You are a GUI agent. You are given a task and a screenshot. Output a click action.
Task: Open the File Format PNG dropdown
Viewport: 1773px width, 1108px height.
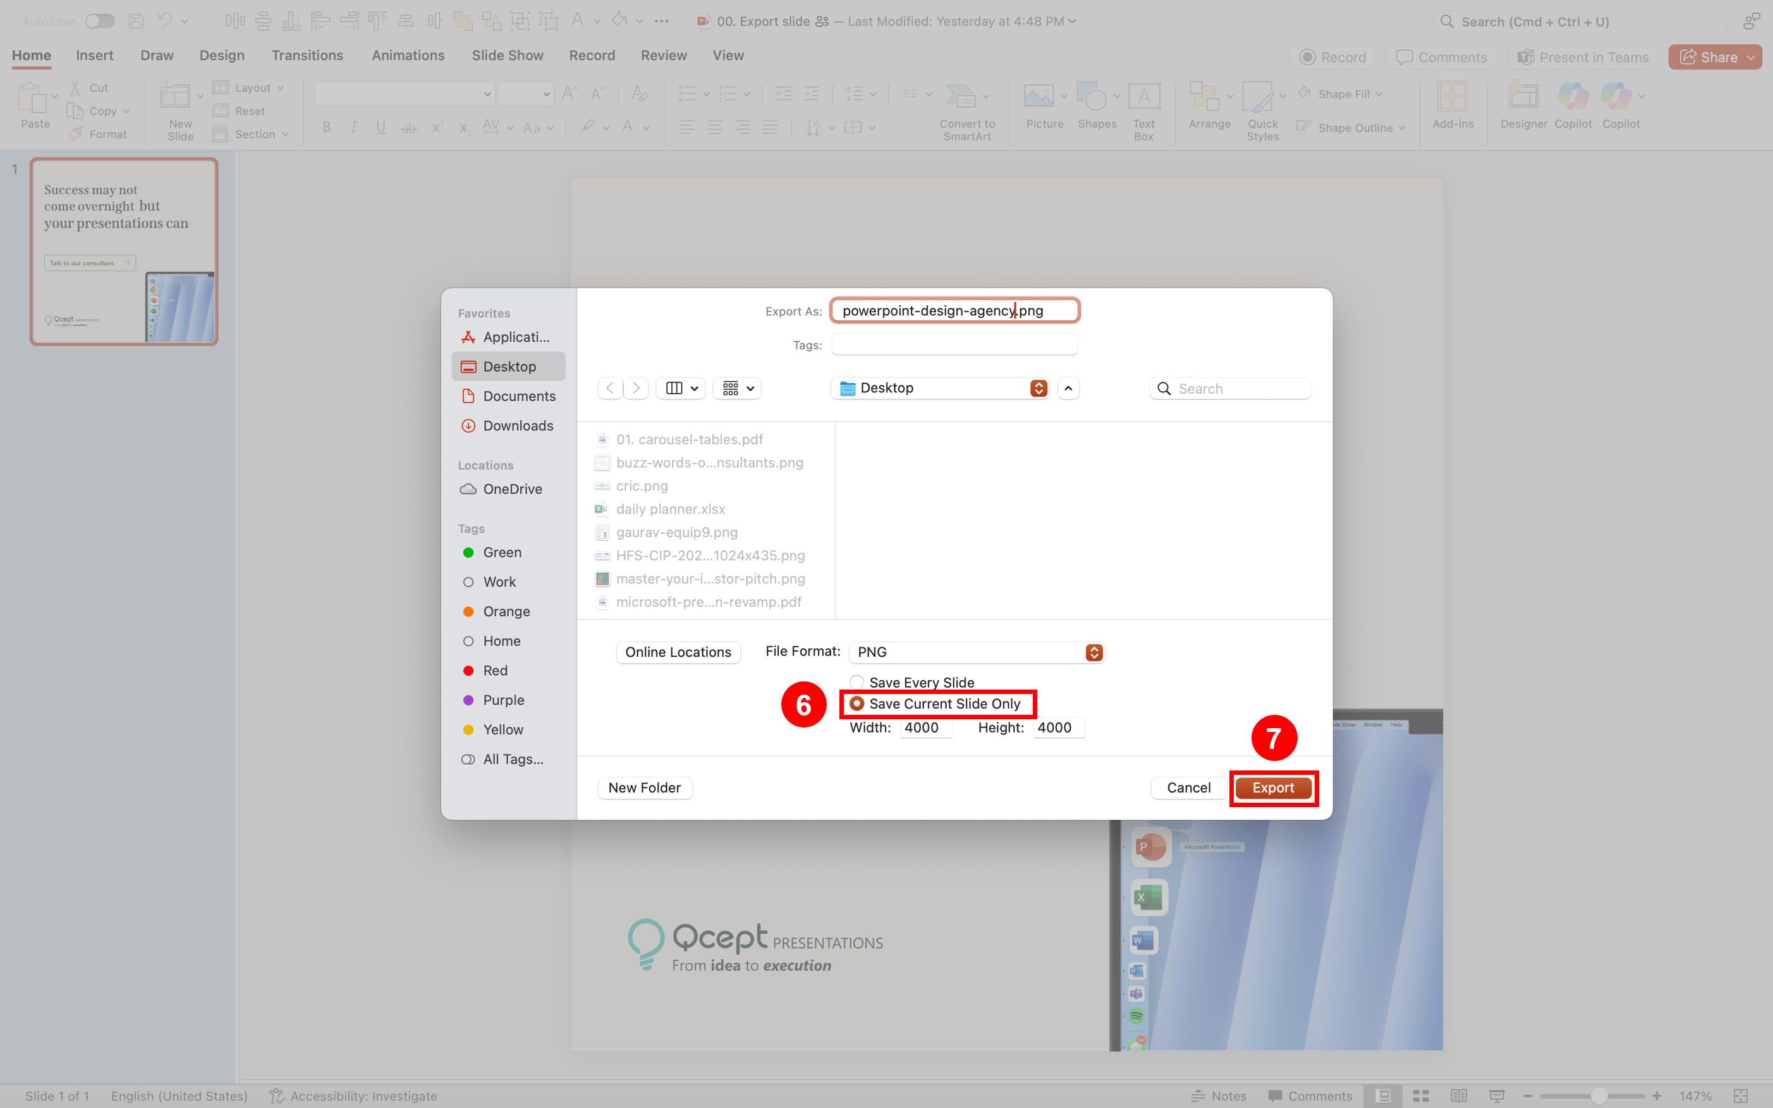pyautogui.click(x=976, y=652)
